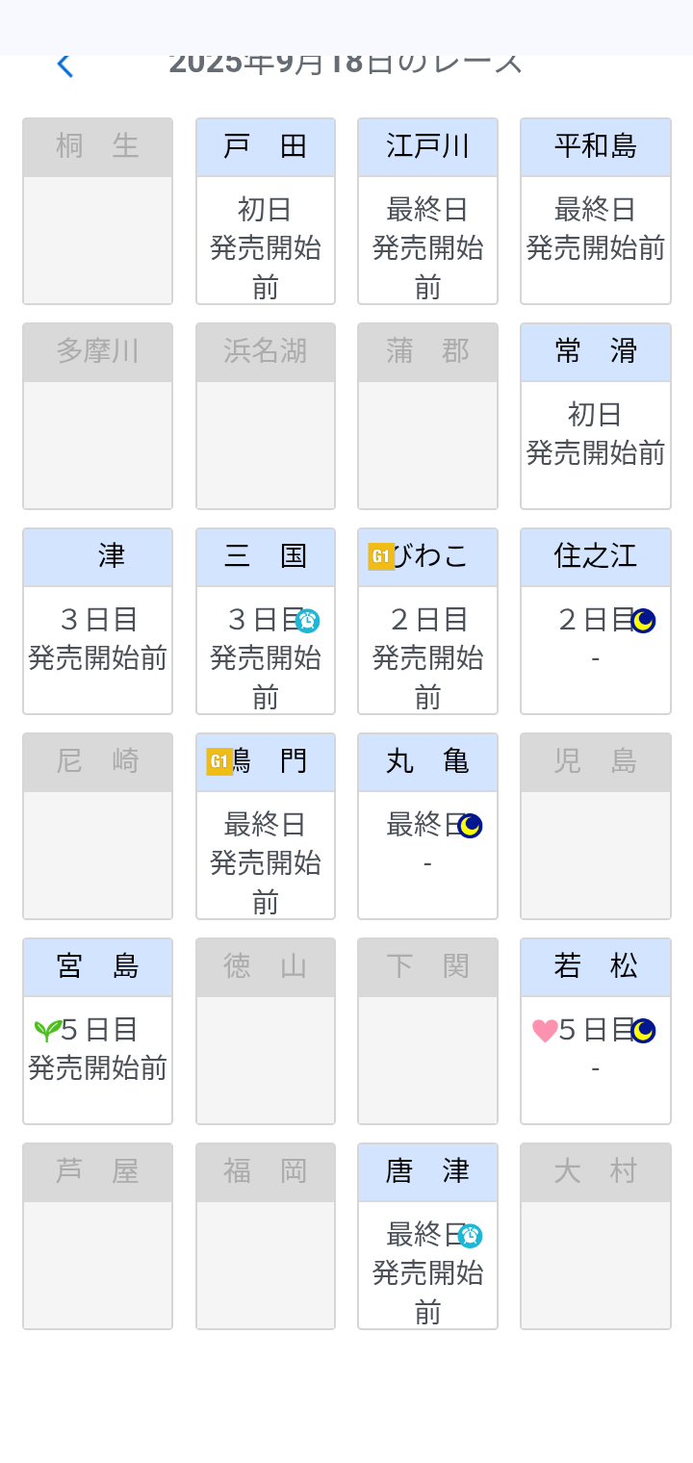Click the alarm clock icon in 唐津

470,1236
